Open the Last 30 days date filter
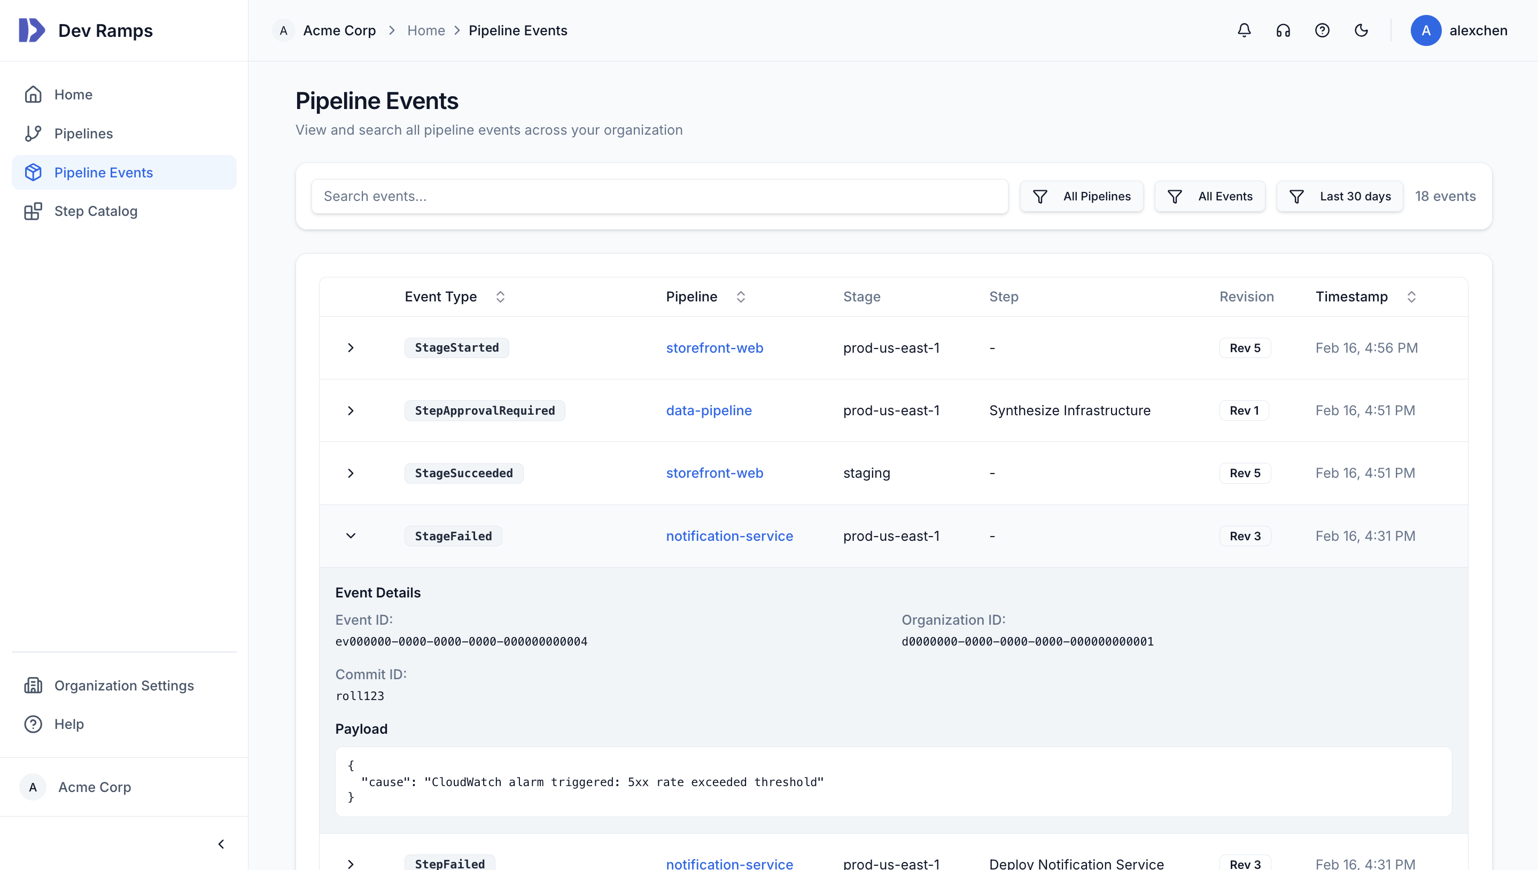 tap(1339, 196)
